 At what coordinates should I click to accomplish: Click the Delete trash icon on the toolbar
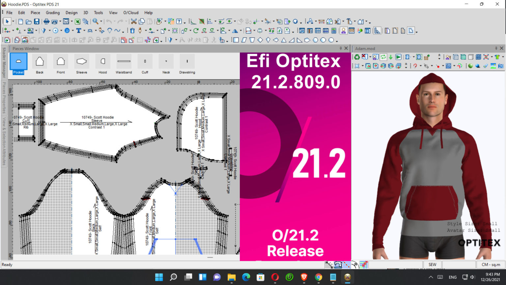132,30
